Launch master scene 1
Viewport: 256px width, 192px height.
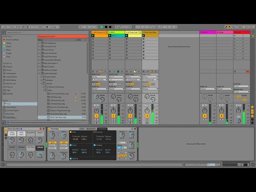(235, 36)
